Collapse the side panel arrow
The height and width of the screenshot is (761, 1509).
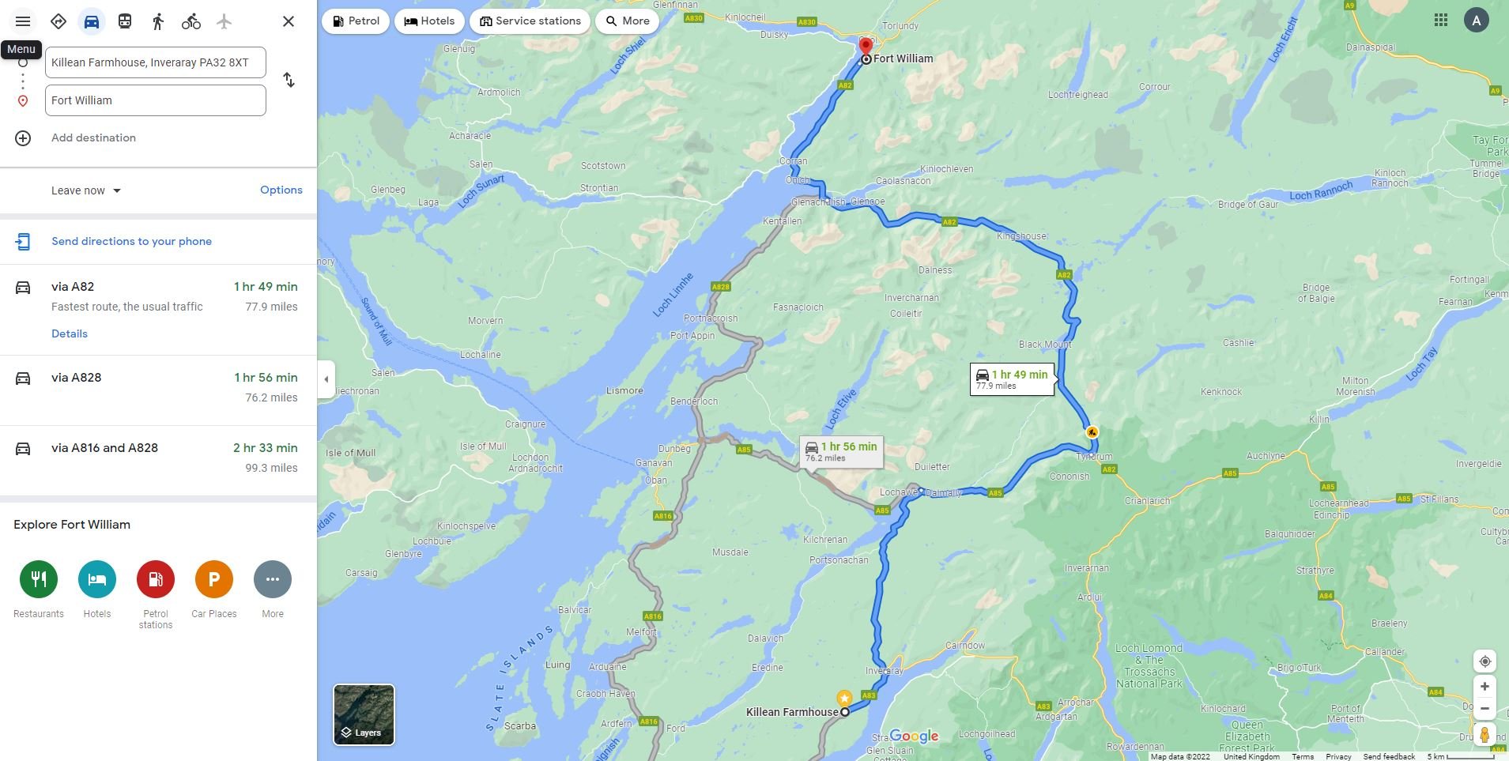[326, 379]
